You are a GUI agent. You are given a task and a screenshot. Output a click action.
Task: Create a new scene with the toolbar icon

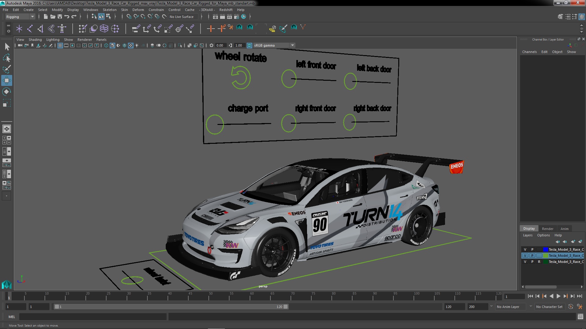(x=45, y=16)
